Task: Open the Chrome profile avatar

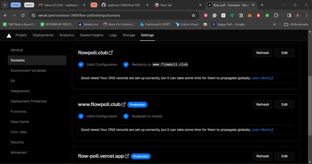Action: pyautogui.click(x=298, y=15)
